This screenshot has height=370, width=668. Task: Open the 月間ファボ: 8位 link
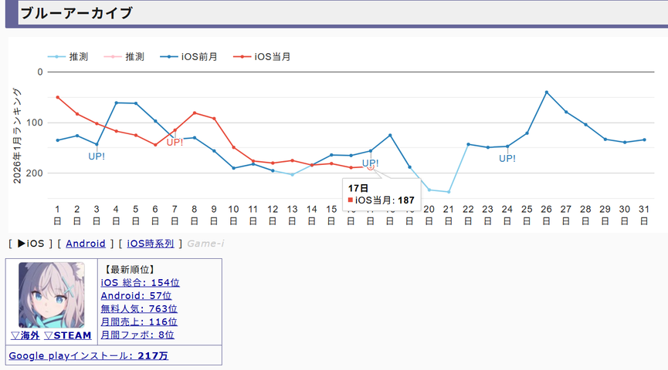pos(137,335)
